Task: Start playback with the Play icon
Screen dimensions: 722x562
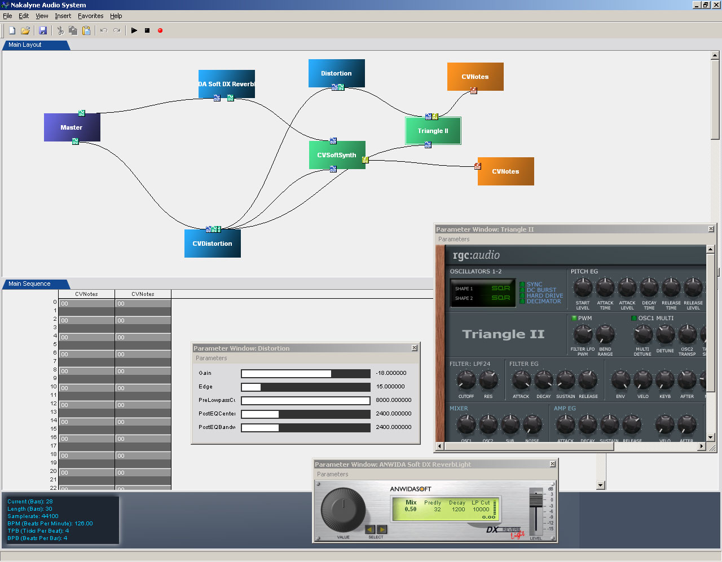Action: point(134,30)
